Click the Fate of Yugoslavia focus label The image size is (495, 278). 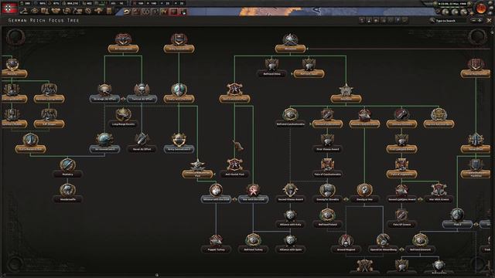coord(401,175)
